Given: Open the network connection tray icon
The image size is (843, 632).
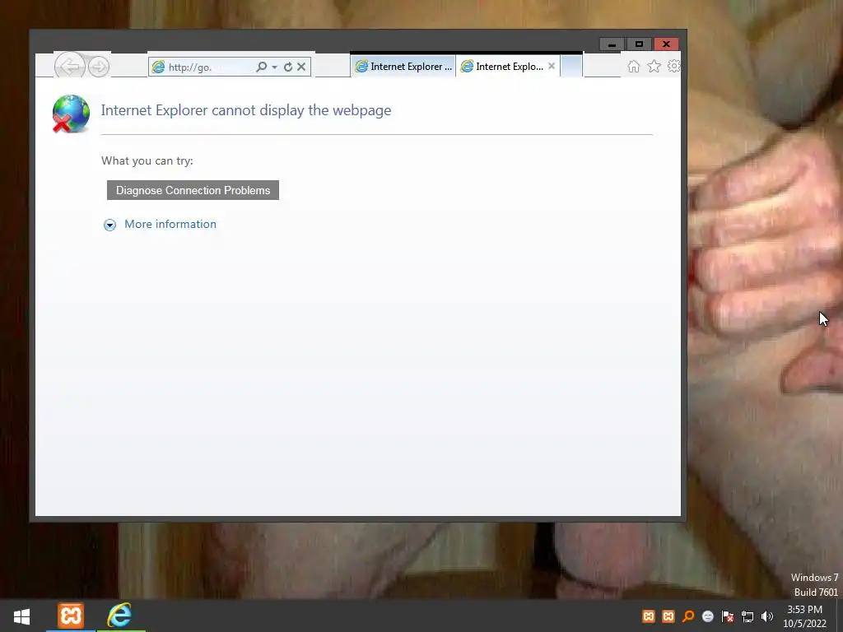Looking at the screenshot, I should point(748,616).
